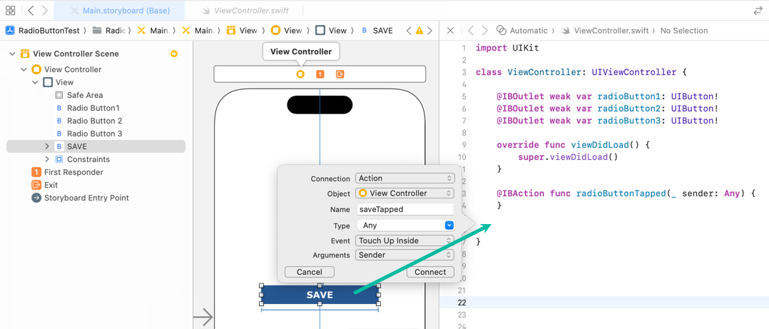The height and width of the screenshot is (329, 769).
Task: Expand the SAVE button outline item
Action: (x=47, y=146)
